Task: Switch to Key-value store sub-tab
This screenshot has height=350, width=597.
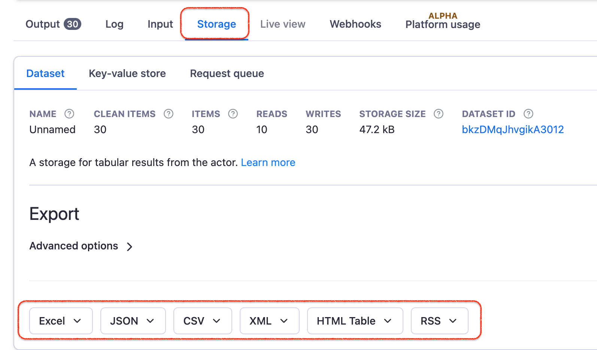Action: click(x=127, y=73)
